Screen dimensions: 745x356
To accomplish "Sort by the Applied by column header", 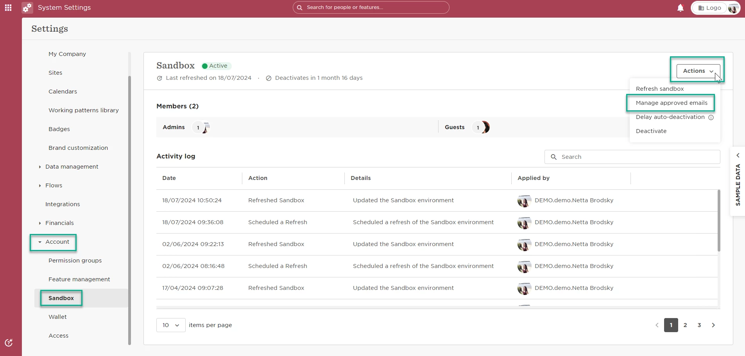I will [x=534, y=178].
